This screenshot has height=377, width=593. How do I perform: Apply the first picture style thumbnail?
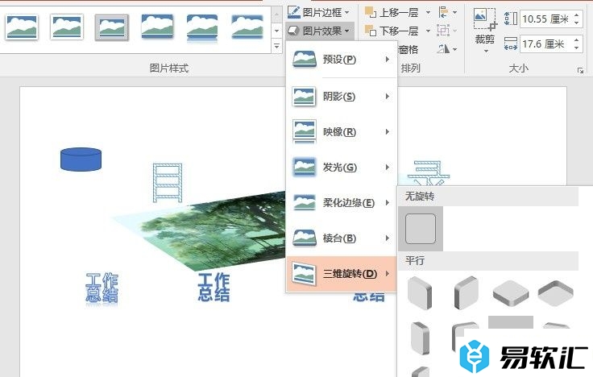pos(22,27)
